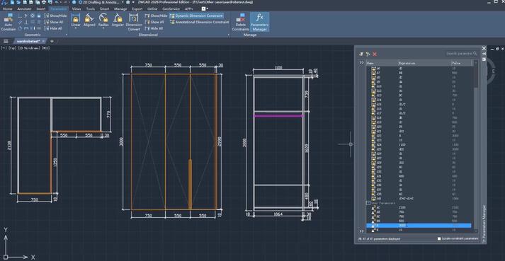Toggle Dynamic Dimension Constraint mode
Image resolution: width=505 pixels, height=261 pixels.
[196, 16]
